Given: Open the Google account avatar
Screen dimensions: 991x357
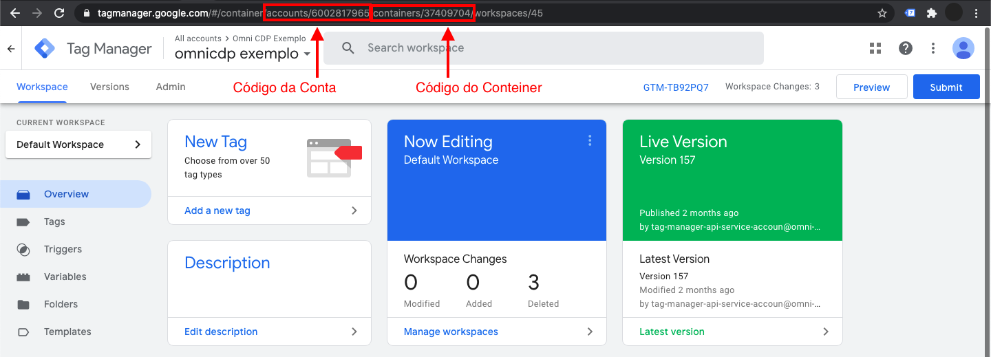Looking at the screenshot, I should pyautogui.click(x=963, y=48).
